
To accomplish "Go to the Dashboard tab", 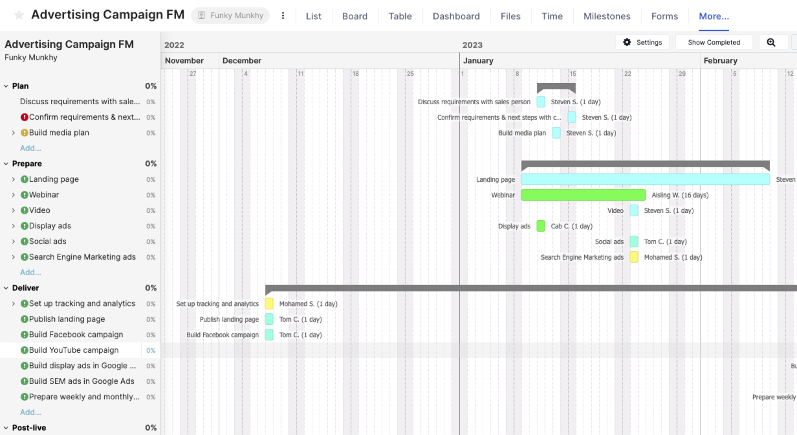I will pyautogui.click(x=456, y=16).
